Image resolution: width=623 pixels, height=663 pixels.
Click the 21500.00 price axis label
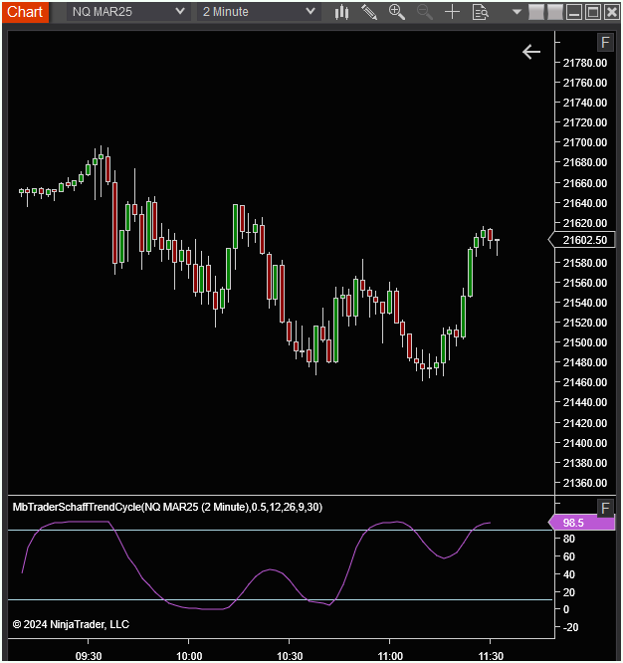pyautogui.click(x=585, y=342)
